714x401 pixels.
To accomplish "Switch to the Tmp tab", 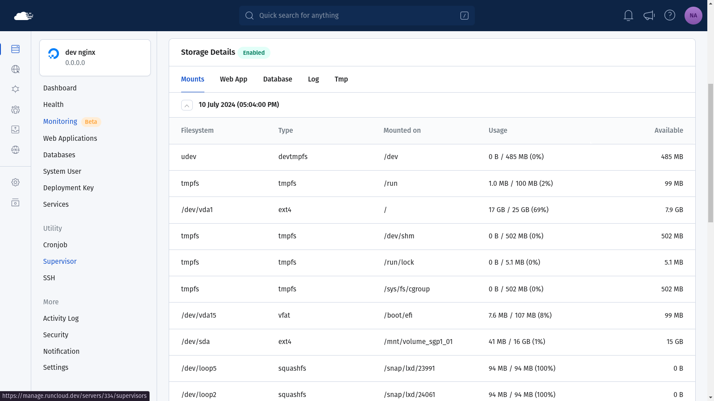I will tap(341, 79).
